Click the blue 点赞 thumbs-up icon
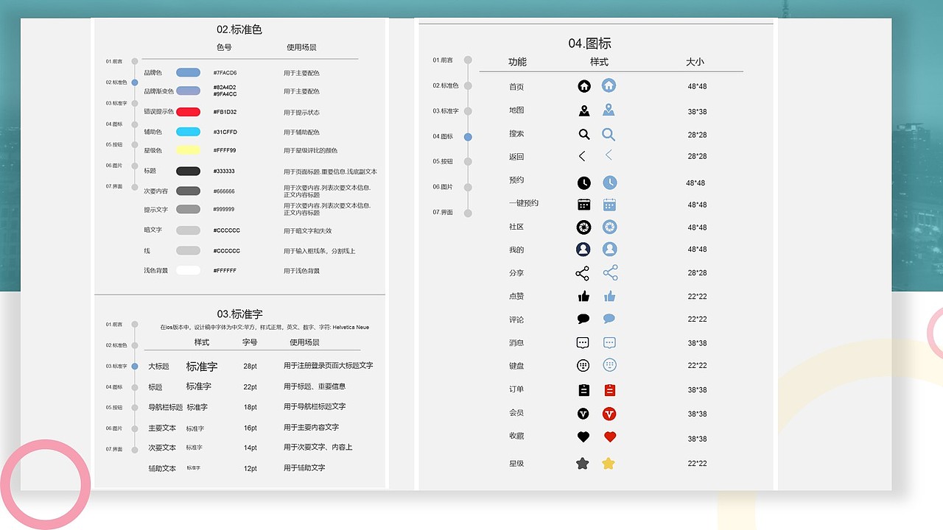Image resolution: width=943 pixels, height=530 pixels. tap(609, 296)
